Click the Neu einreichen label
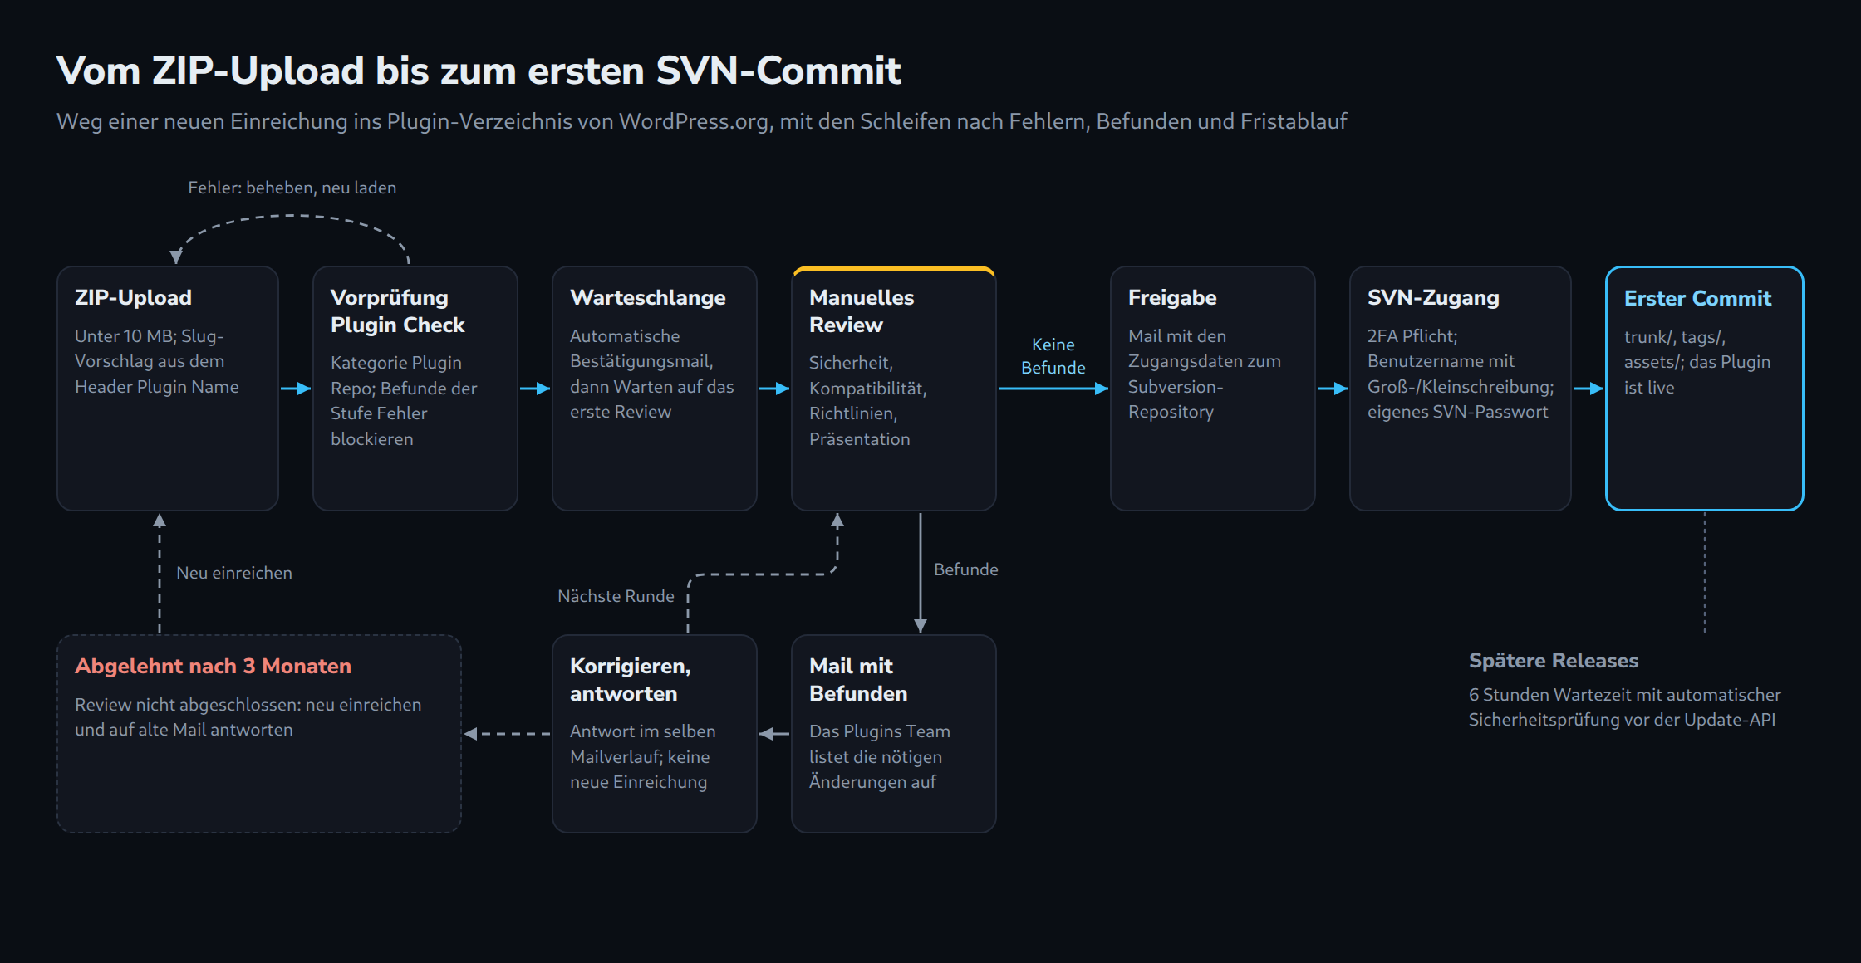The height and width of the screenshot is (963, 1861). (234, 573)
